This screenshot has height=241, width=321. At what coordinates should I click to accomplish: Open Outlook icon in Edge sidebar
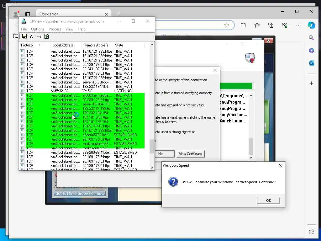coord(311,63)
